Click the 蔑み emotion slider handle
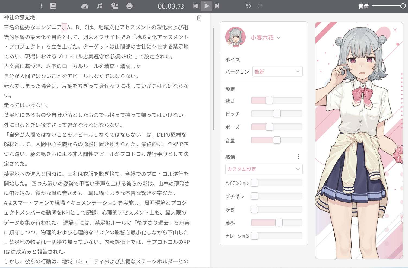Image resolution: width=408 pixels, height=268 pixels. (279, 222)
